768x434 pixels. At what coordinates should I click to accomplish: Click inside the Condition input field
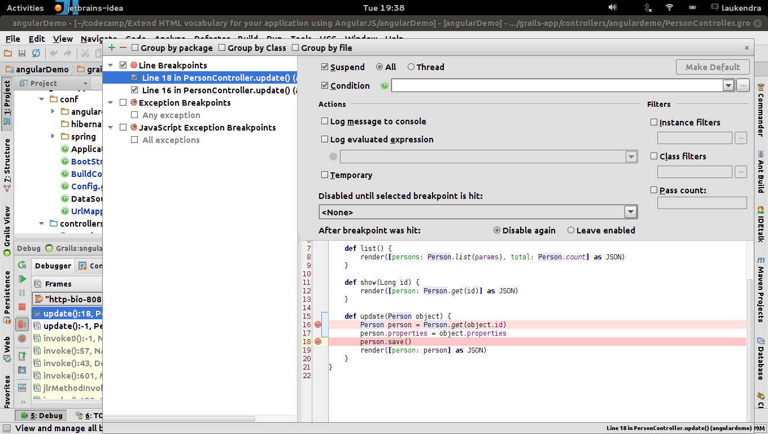point(556,85)
